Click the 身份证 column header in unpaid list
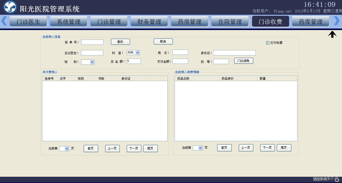This screenshot has height=183, width=342. coord(134,79)
